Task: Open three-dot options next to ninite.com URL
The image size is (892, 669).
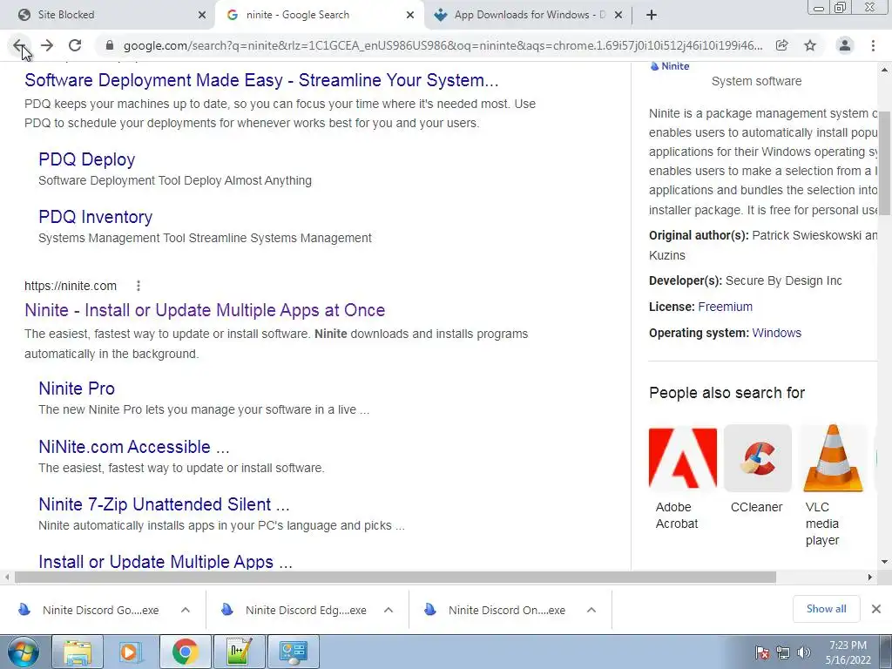Action: [139, 286]
